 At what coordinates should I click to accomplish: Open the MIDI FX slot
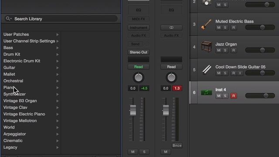click(x=139, y=19)
